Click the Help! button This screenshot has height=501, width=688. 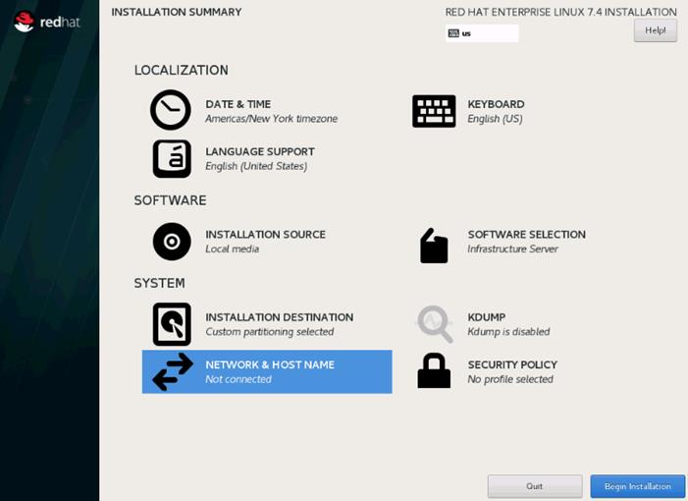655,30
